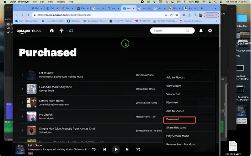This screenshot has width=251, height=156.
Task: Click the search magnifier icon in Amazon Music
Action: pos(187,30)
